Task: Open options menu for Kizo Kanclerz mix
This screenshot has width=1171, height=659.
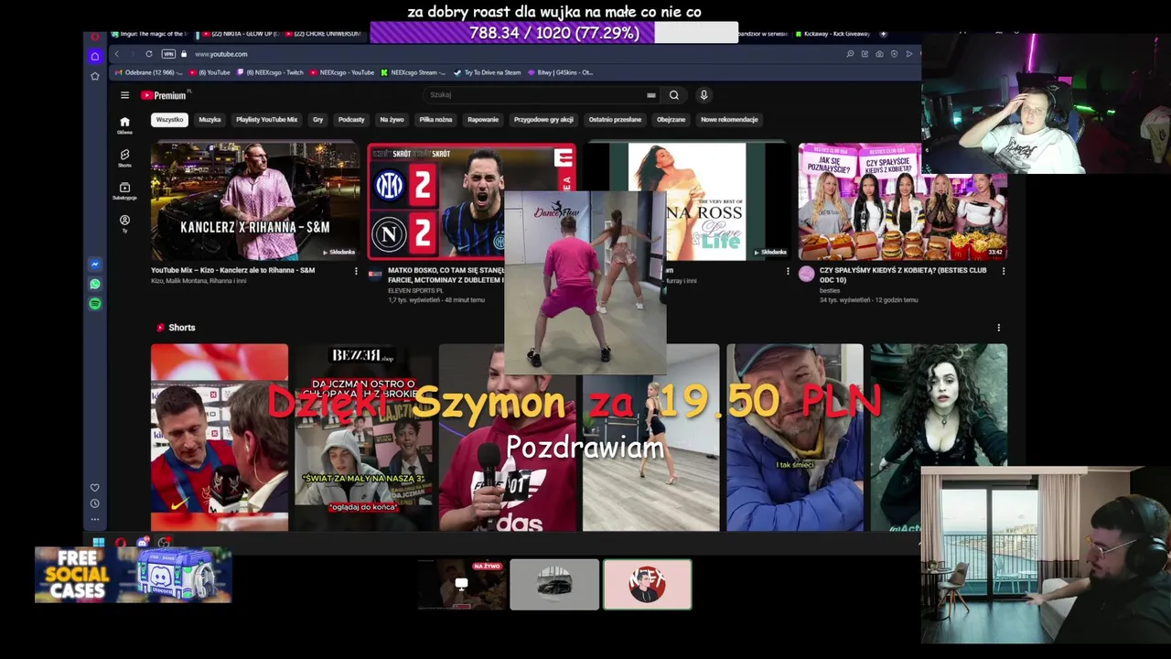Action: (356, 271)
